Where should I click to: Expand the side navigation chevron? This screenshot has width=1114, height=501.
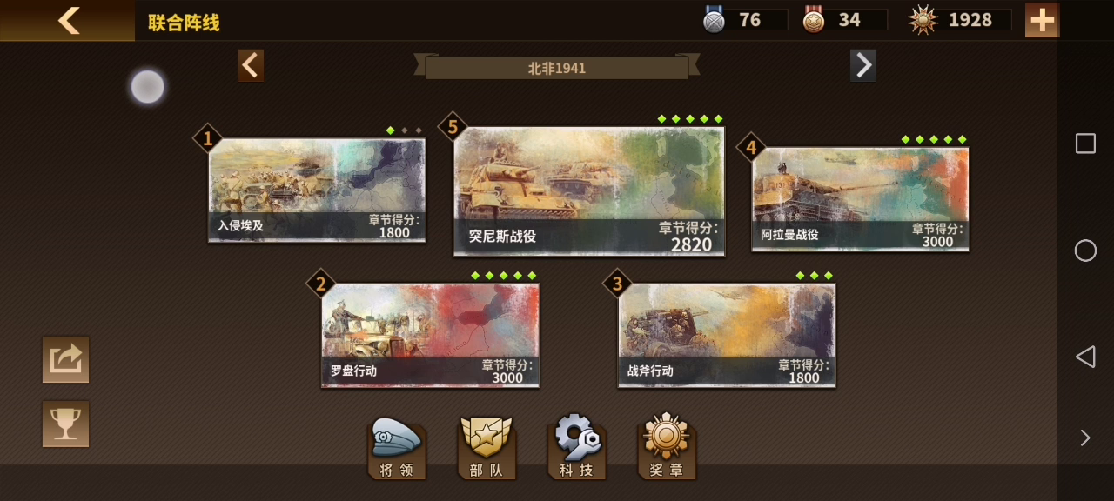[1085, 438]
